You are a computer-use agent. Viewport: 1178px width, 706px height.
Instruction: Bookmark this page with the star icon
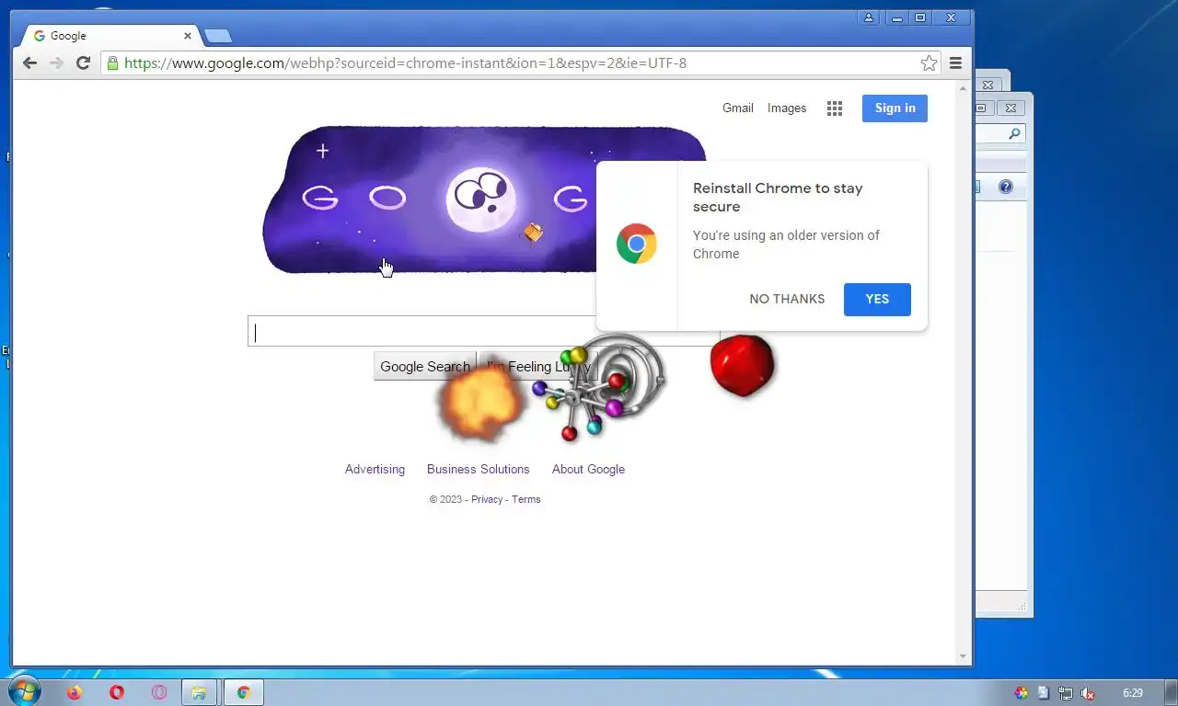[929, 63]
